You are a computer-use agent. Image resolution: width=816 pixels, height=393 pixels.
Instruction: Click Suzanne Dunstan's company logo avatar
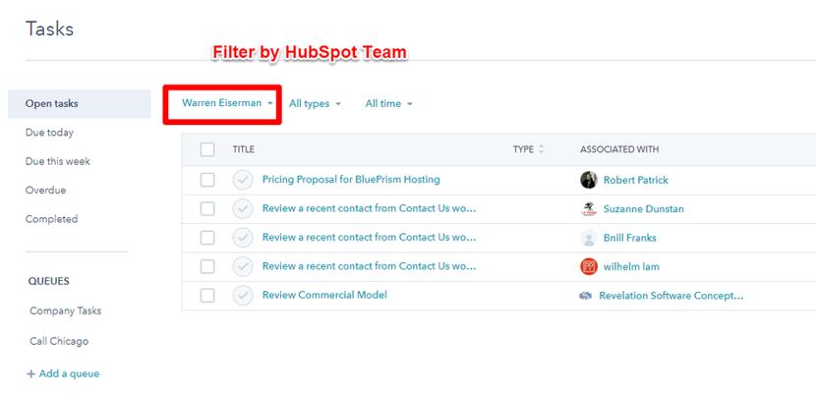point(589,209)
